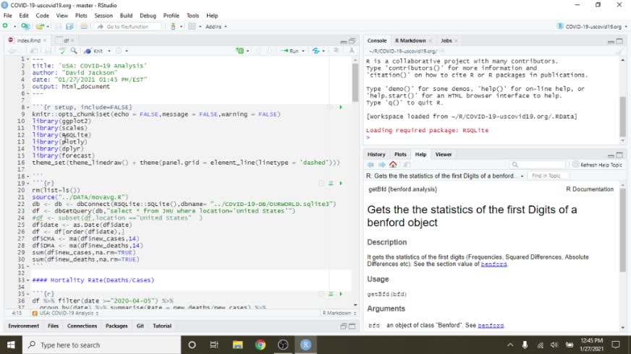This screenshot has height=354, width=631.
Task: Switch to the df data tab
Action: pos(67,40)
